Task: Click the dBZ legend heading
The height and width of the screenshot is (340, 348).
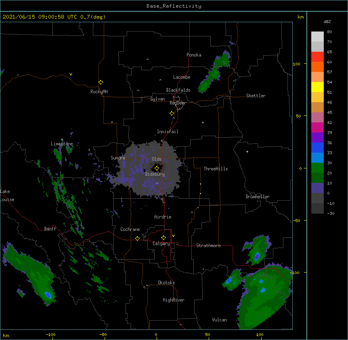Action: (327, 21)
